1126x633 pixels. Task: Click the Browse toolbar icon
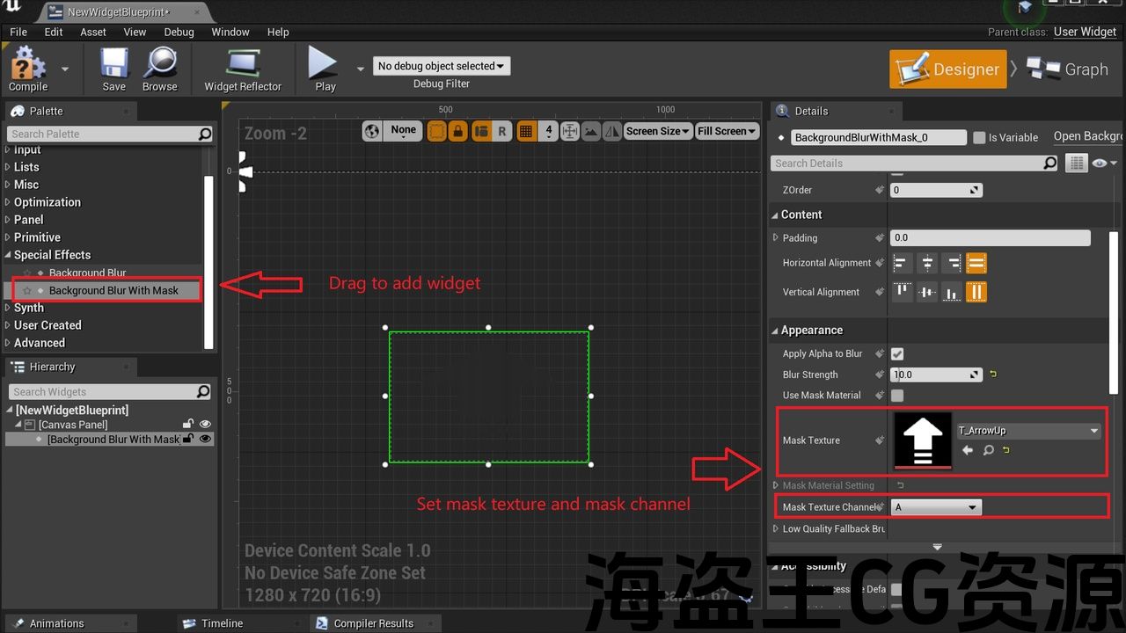click(x=159, y=68)
